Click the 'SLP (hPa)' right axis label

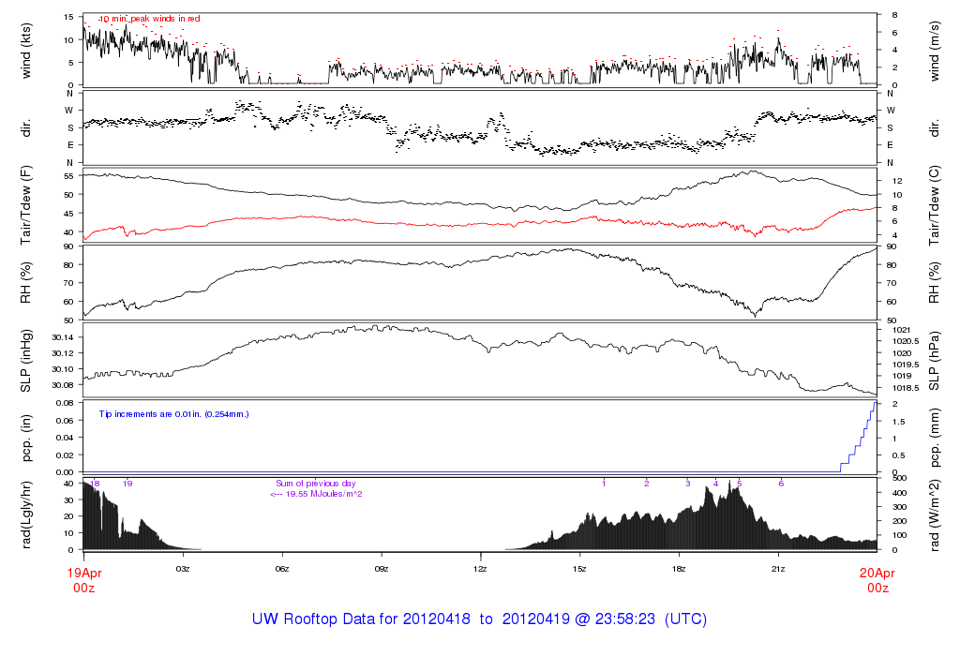coord(934,361)
